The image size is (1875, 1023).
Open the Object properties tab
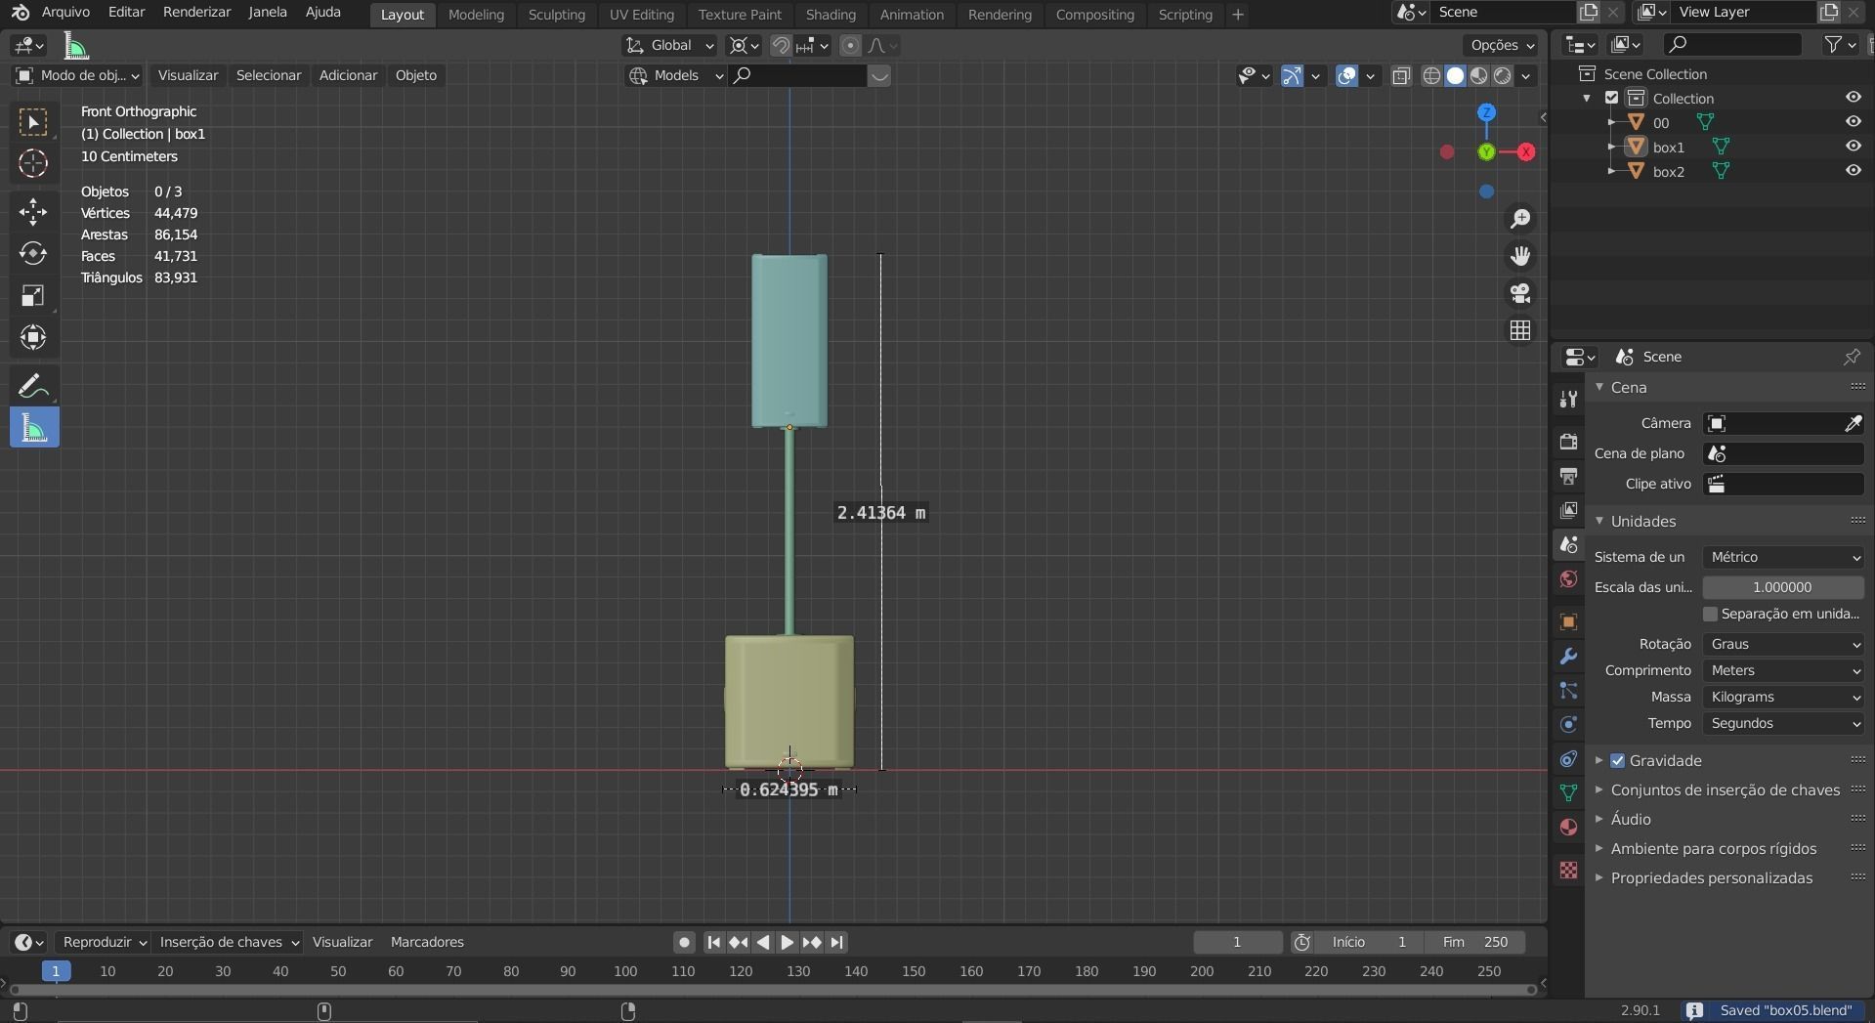[1568, 621]
